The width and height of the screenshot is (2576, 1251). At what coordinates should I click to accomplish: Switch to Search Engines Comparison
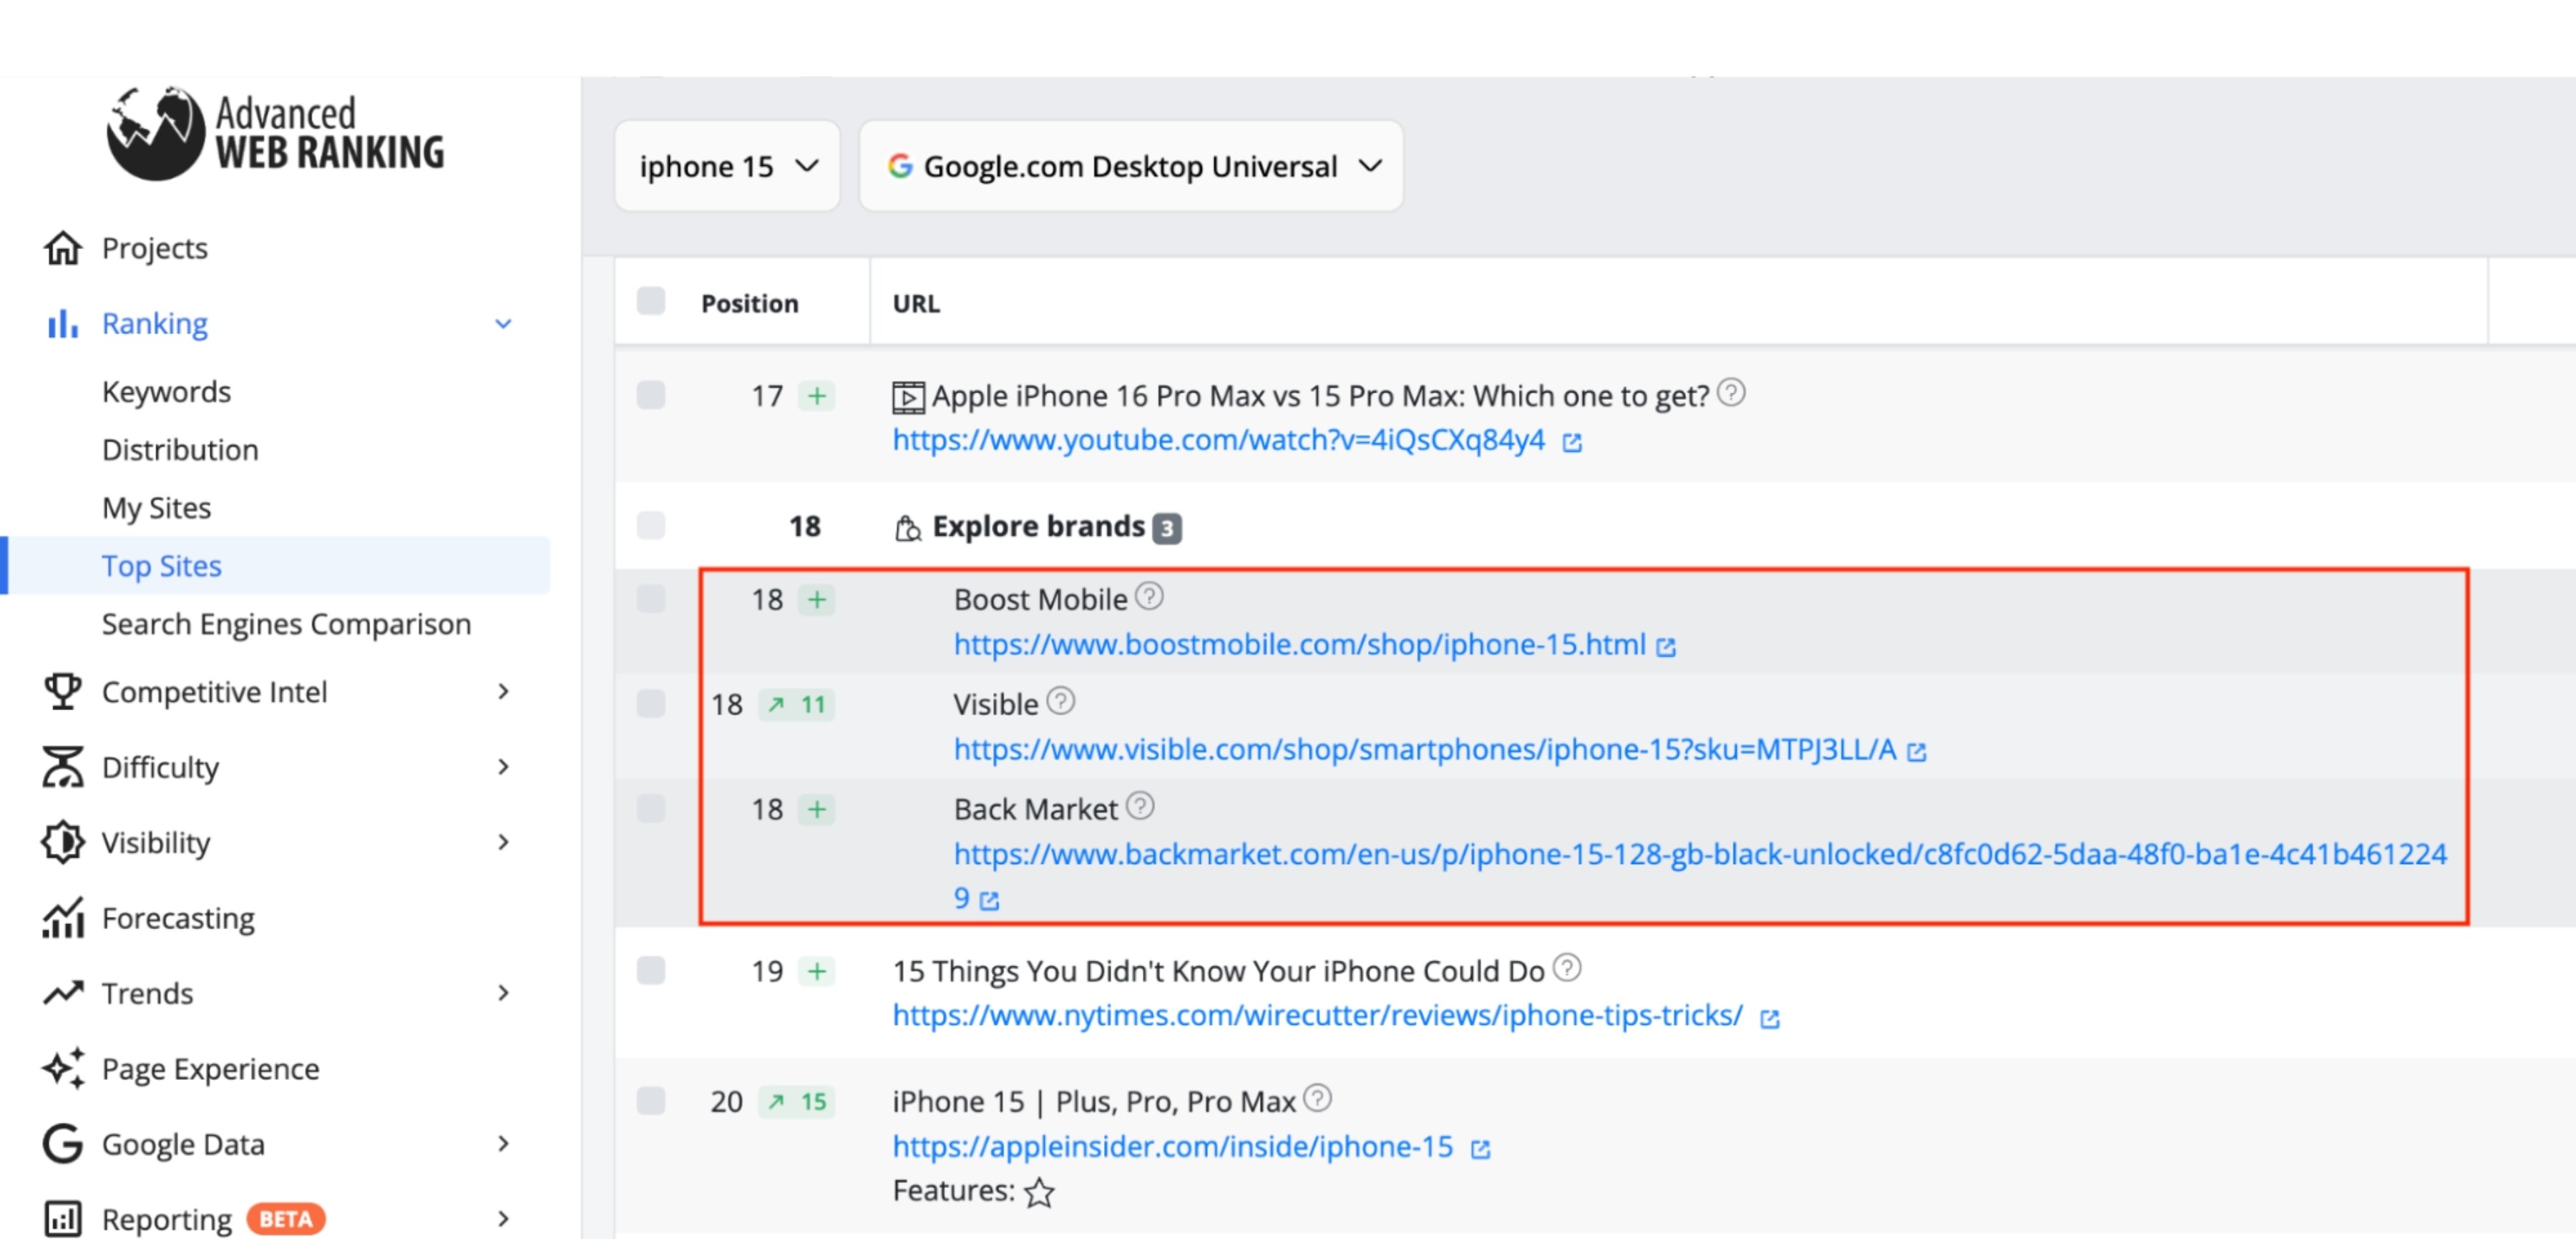pyautogui.click(x=286, y=624)
